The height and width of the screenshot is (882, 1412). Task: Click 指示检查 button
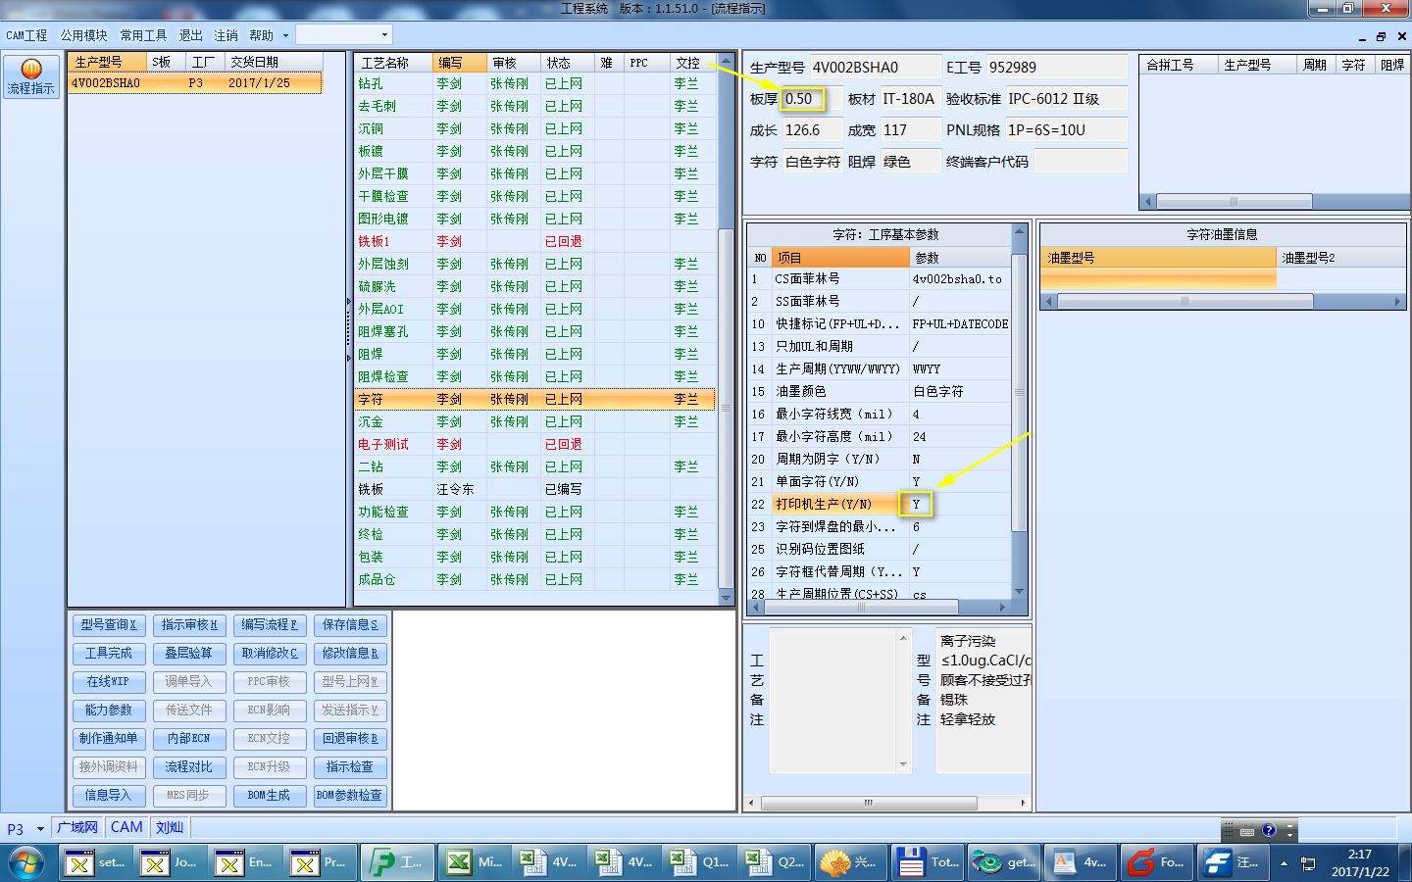point(350,767)
